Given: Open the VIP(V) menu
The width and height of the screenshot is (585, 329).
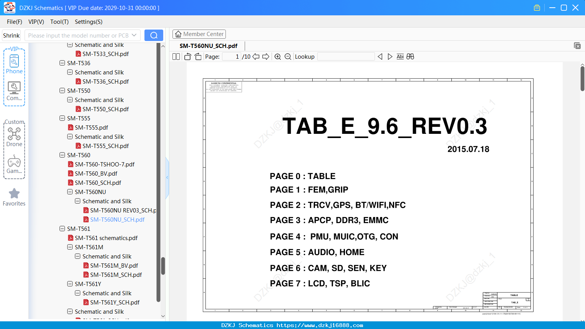Looking at the screenshot, I should pos(36,22).
